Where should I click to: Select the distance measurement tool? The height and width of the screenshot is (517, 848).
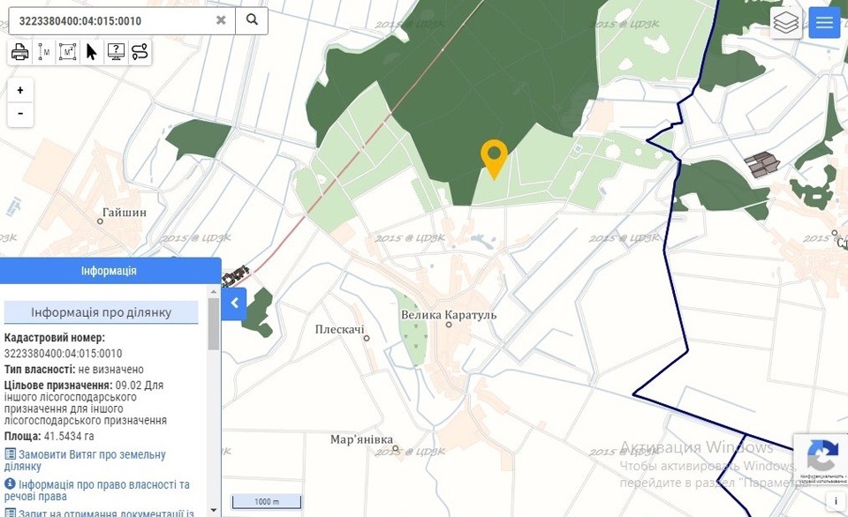[x=43, y=52]
